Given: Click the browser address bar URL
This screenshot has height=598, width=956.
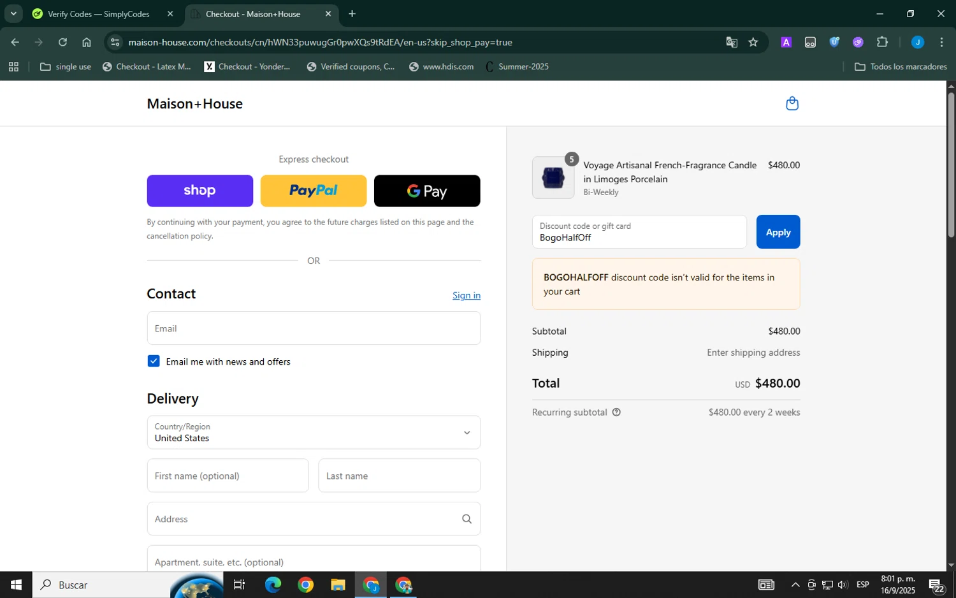Looking at the screenshot, I should (320, 43).
